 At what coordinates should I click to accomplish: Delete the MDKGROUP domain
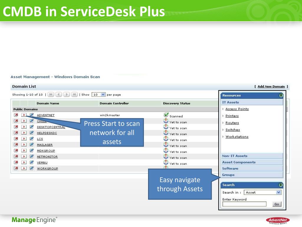pyautogui.click(x=16, y=150)
